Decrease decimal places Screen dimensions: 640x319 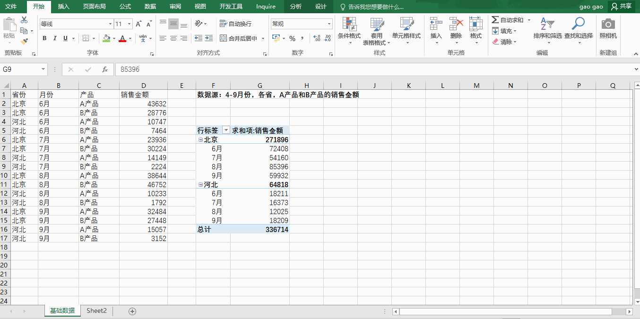coord(327,38)
